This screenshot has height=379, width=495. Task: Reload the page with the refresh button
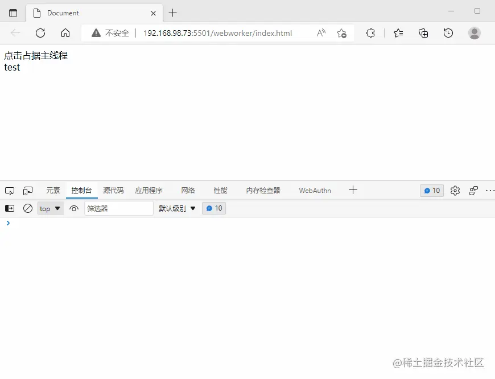[40, 33]
